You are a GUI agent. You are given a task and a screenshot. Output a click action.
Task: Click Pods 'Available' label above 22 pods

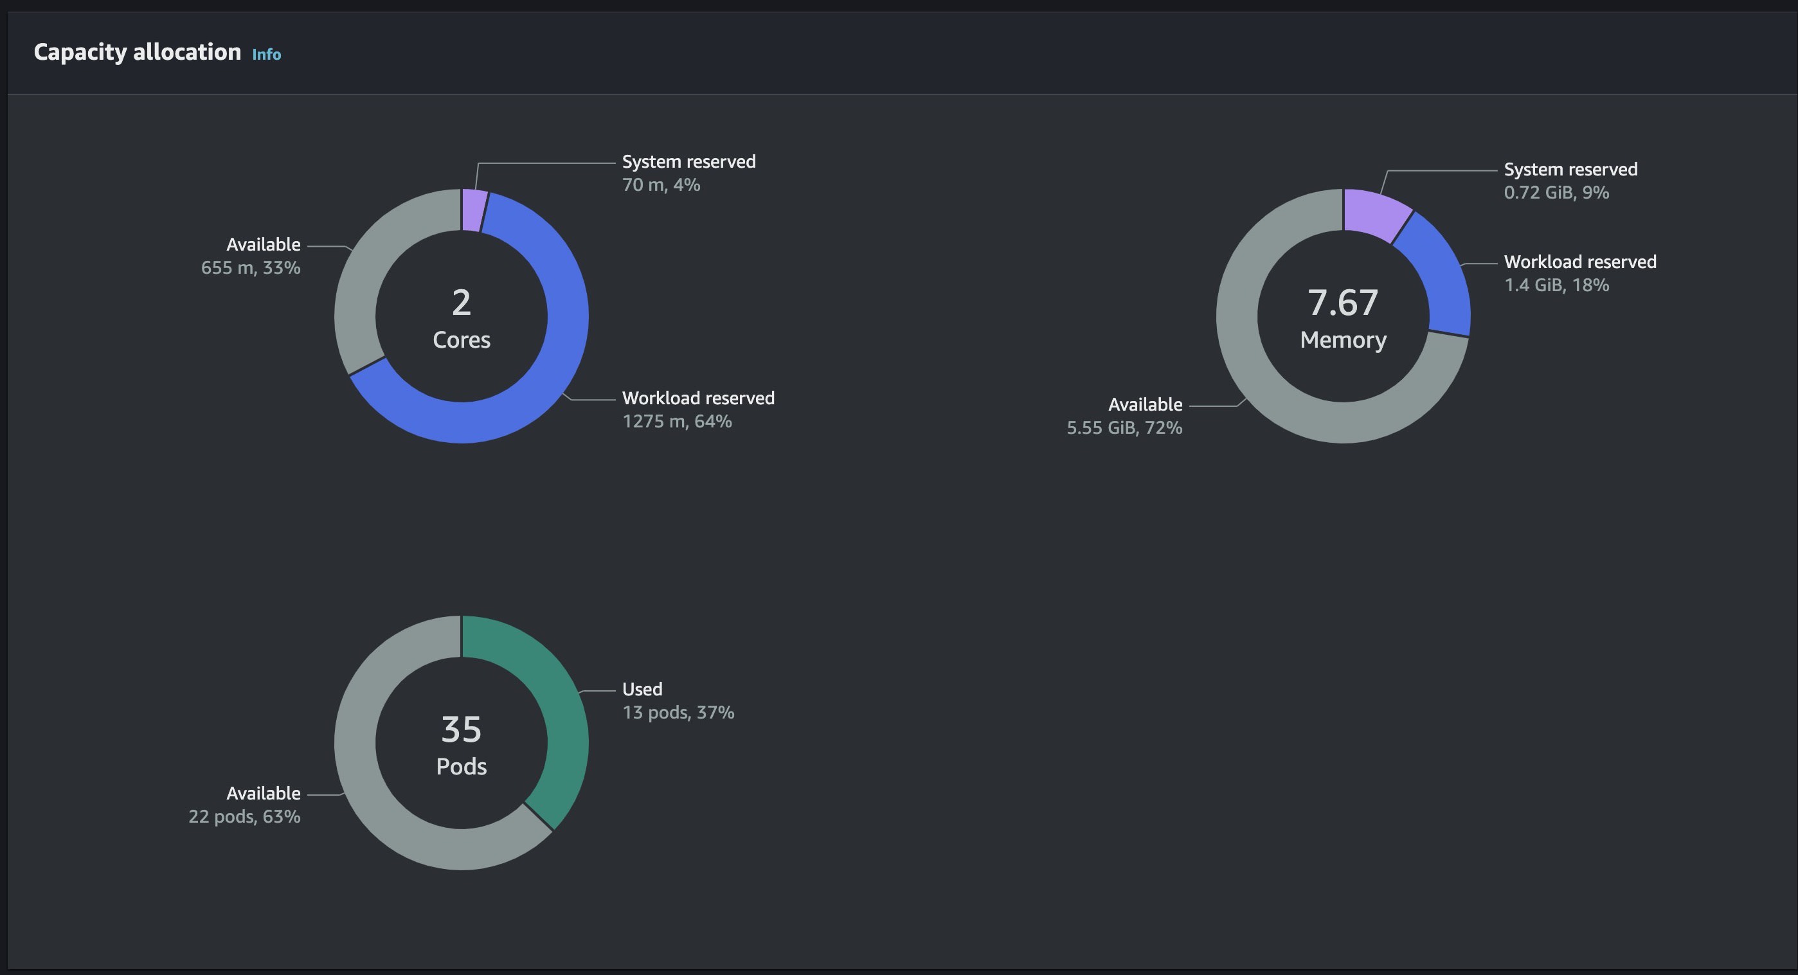(x=263, y=794)
